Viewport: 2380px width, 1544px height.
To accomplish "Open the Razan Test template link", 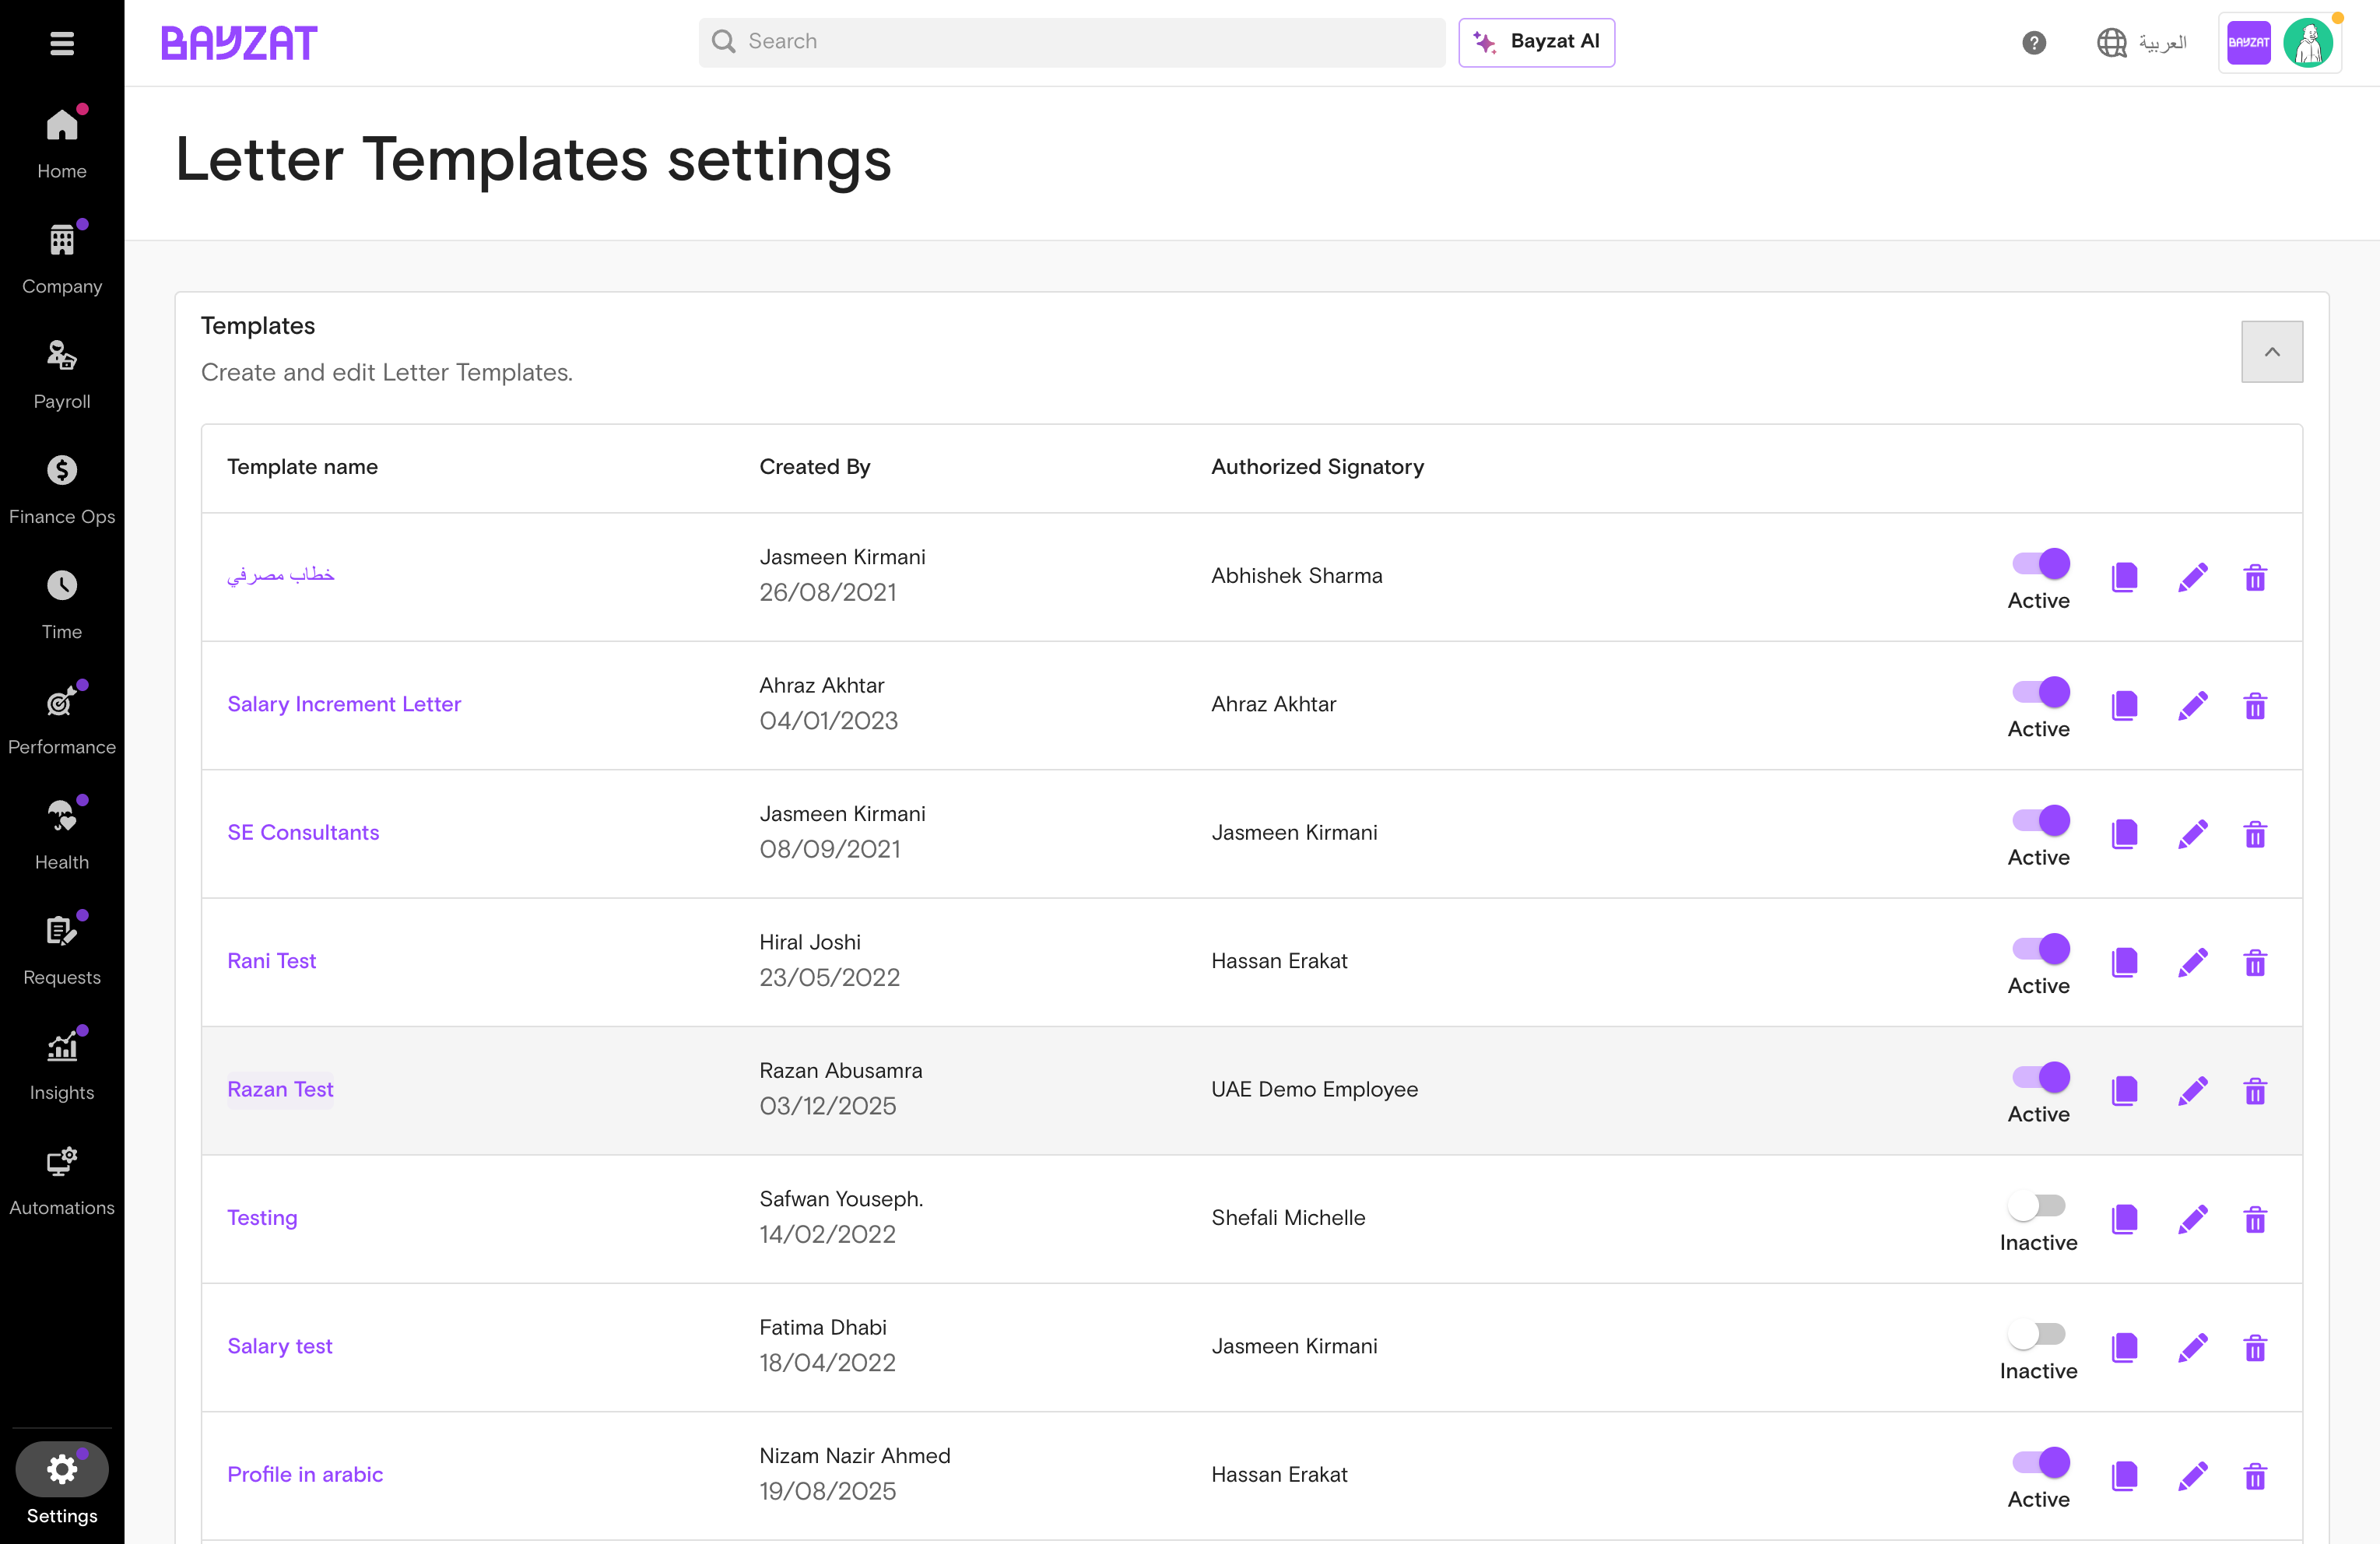I will tap(280, 1089).
